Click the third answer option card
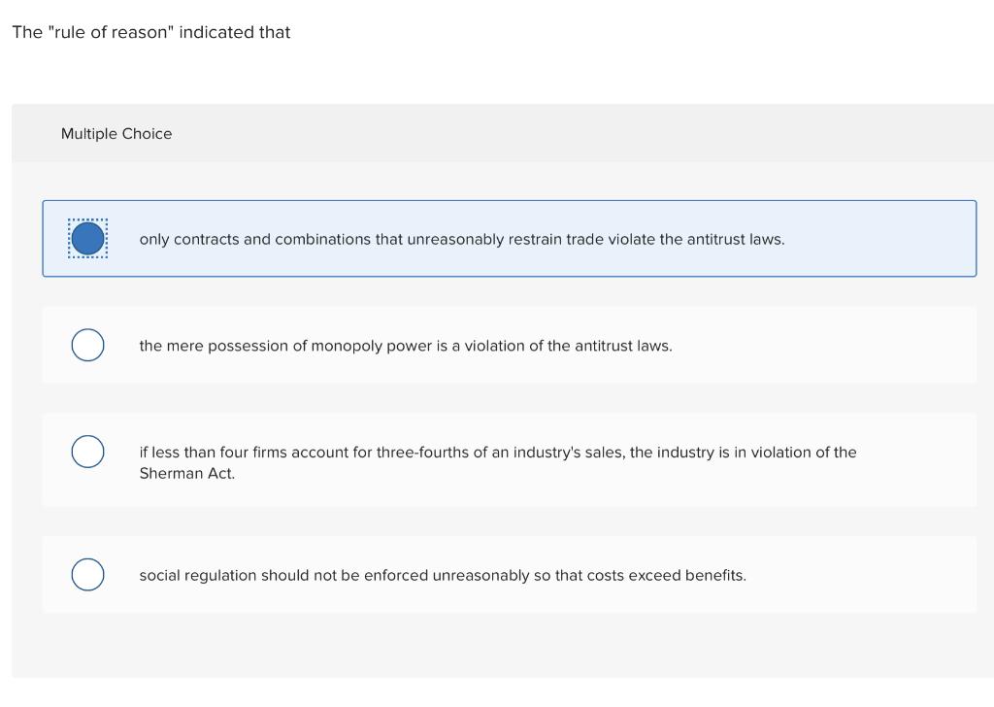Viewport: 994px width, 707px height. [509, 460]
